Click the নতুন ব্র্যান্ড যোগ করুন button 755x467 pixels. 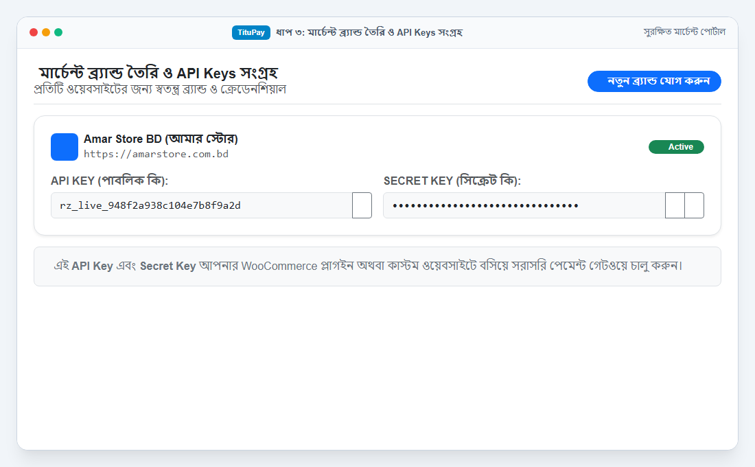click(x=654, y=81)
